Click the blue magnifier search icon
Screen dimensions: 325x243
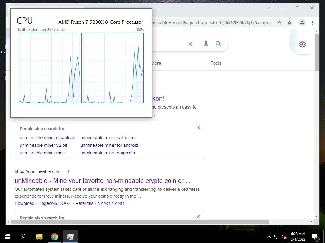218,44
